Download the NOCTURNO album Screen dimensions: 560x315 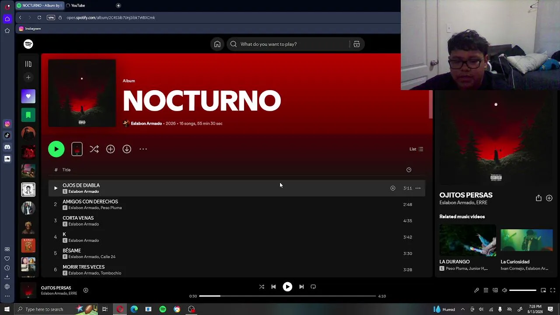point(127,149)
